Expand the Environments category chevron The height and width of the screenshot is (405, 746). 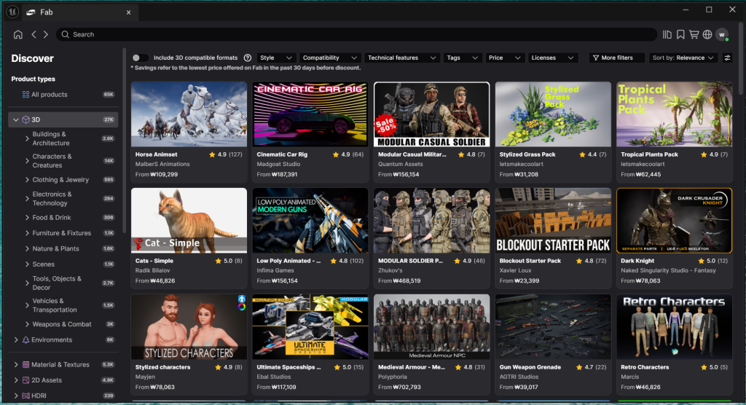pos(16,339)
